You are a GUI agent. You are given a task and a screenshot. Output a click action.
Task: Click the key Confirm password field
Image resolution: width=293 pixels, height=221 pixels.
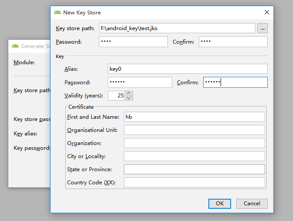tap(235, 83)
